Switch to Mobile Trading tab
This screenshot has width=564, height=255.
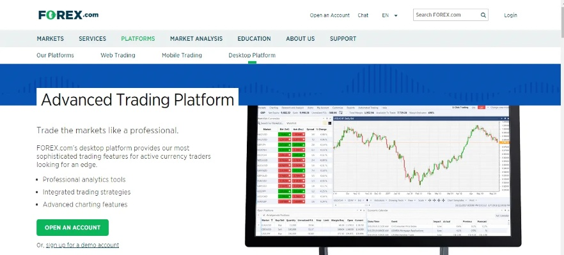pos(182,55)
